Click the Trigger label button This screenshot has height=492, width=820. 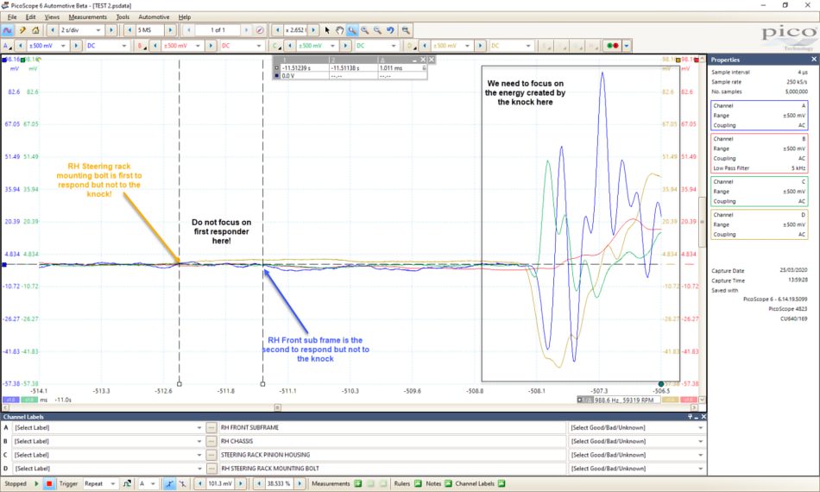(x=68, y=483)
